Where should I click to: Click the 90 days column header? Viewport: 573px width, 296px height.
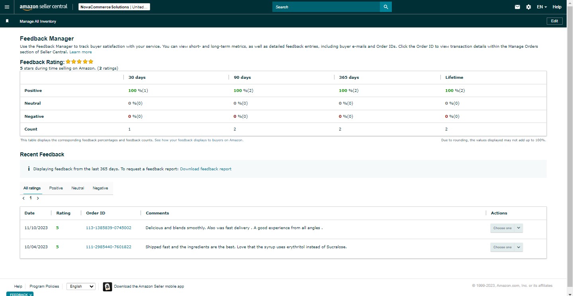click(x=242, y=78)
